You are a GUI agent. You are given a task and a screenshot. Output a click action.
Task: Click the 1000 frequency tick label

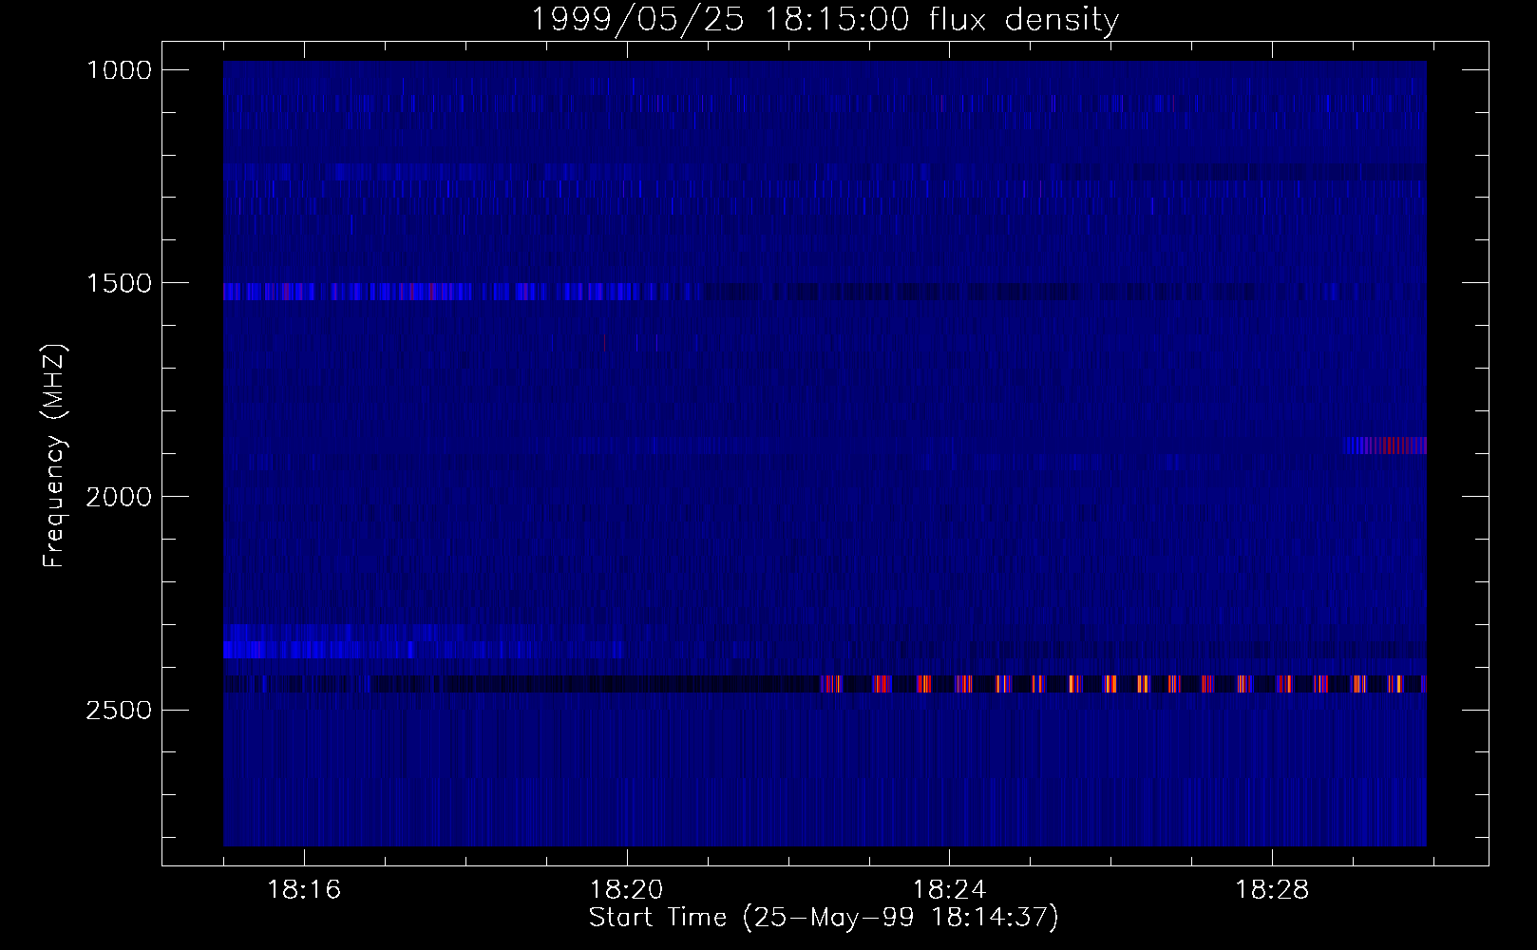(119, 70)
